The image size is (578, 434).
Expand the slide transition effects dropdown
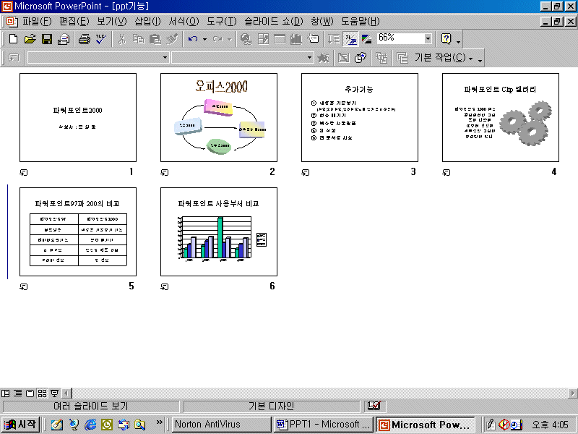pos(165,58)
